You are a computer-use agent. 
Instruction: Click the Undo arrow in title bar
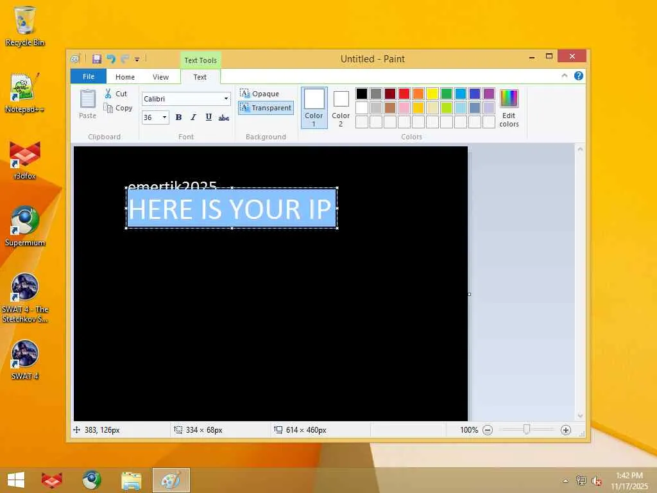(x=111, y=58)
